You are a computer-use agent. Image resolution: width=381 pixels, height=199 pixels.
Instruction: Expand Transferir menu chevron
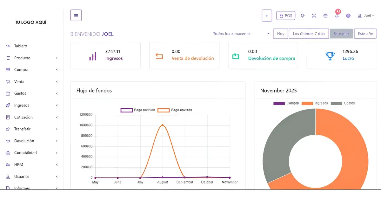[57, 129]
